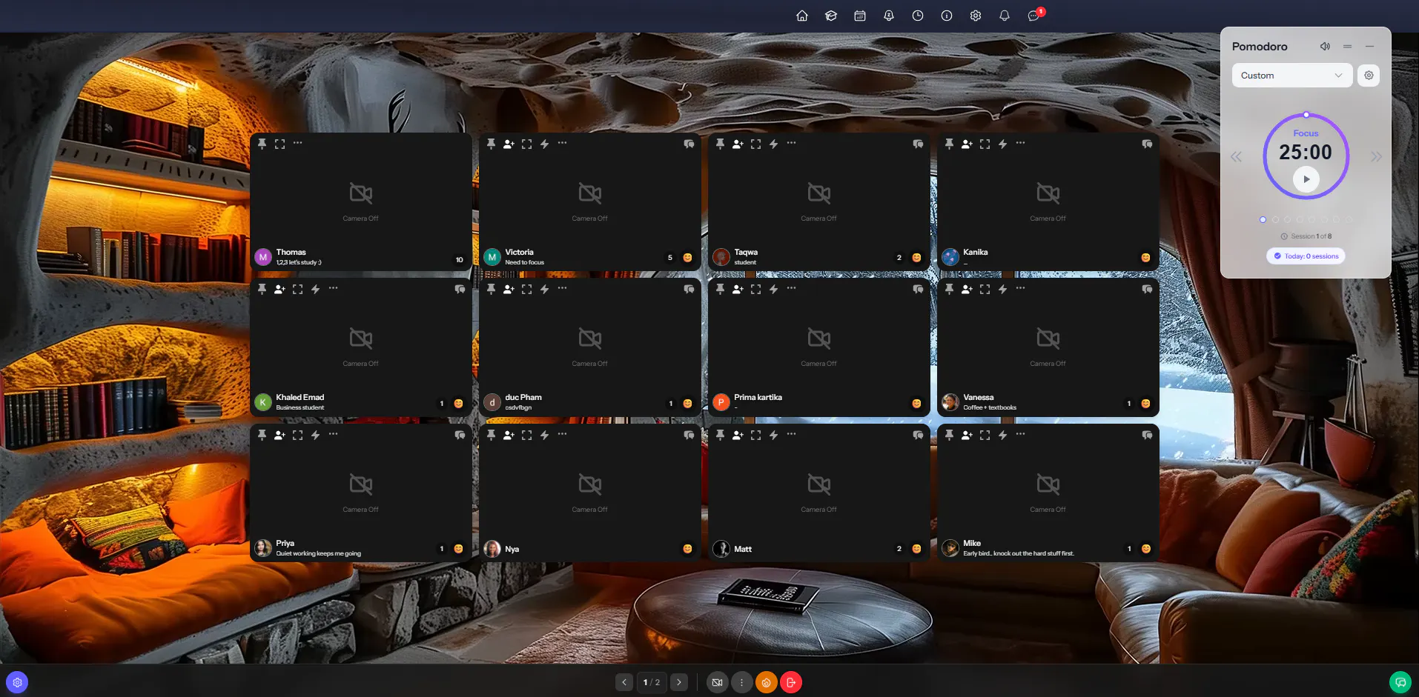Mute Pomodoro sound via speaker icon
Viewport: 1419px width, 697px height.
tap(1324, 46)
